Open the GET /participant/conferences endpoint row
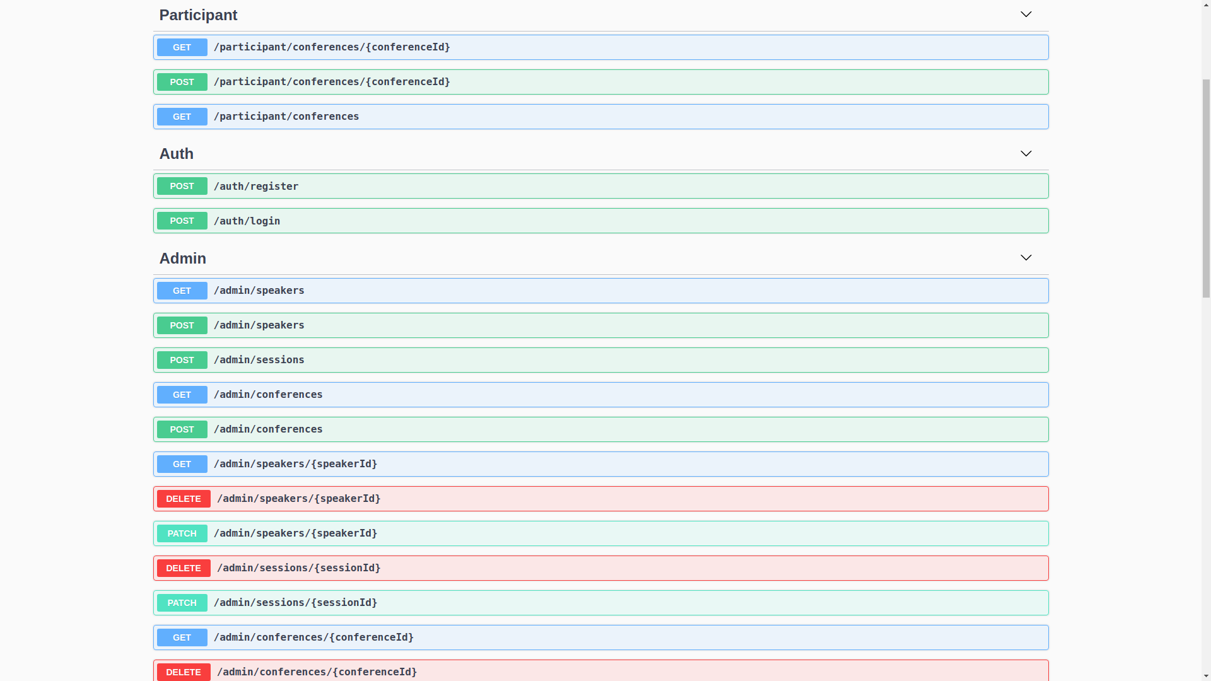 coord(286,117)
